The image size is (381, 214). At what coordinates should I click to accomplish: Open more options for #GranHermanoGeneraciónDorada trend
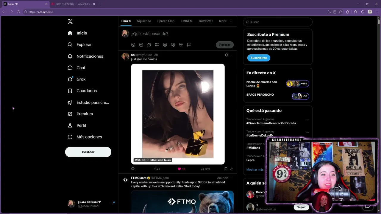click(307, 120)
